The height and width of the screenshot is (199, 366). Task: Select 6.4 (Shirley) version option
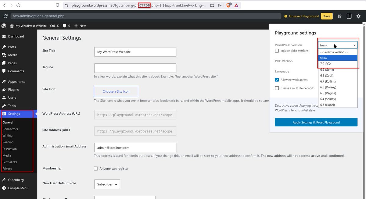(338, 99)
